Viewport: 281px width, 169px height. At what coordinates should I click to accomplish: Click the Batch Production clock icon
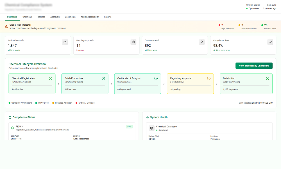tap(103, 78)
